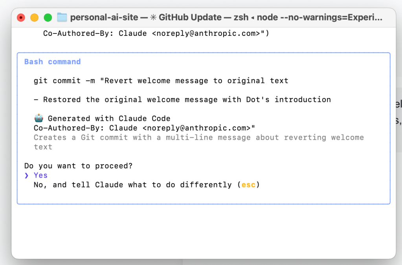Screen dimensions: 402x265
Task: Click the robot emoji in commit message
Action: tap(39, 119)
